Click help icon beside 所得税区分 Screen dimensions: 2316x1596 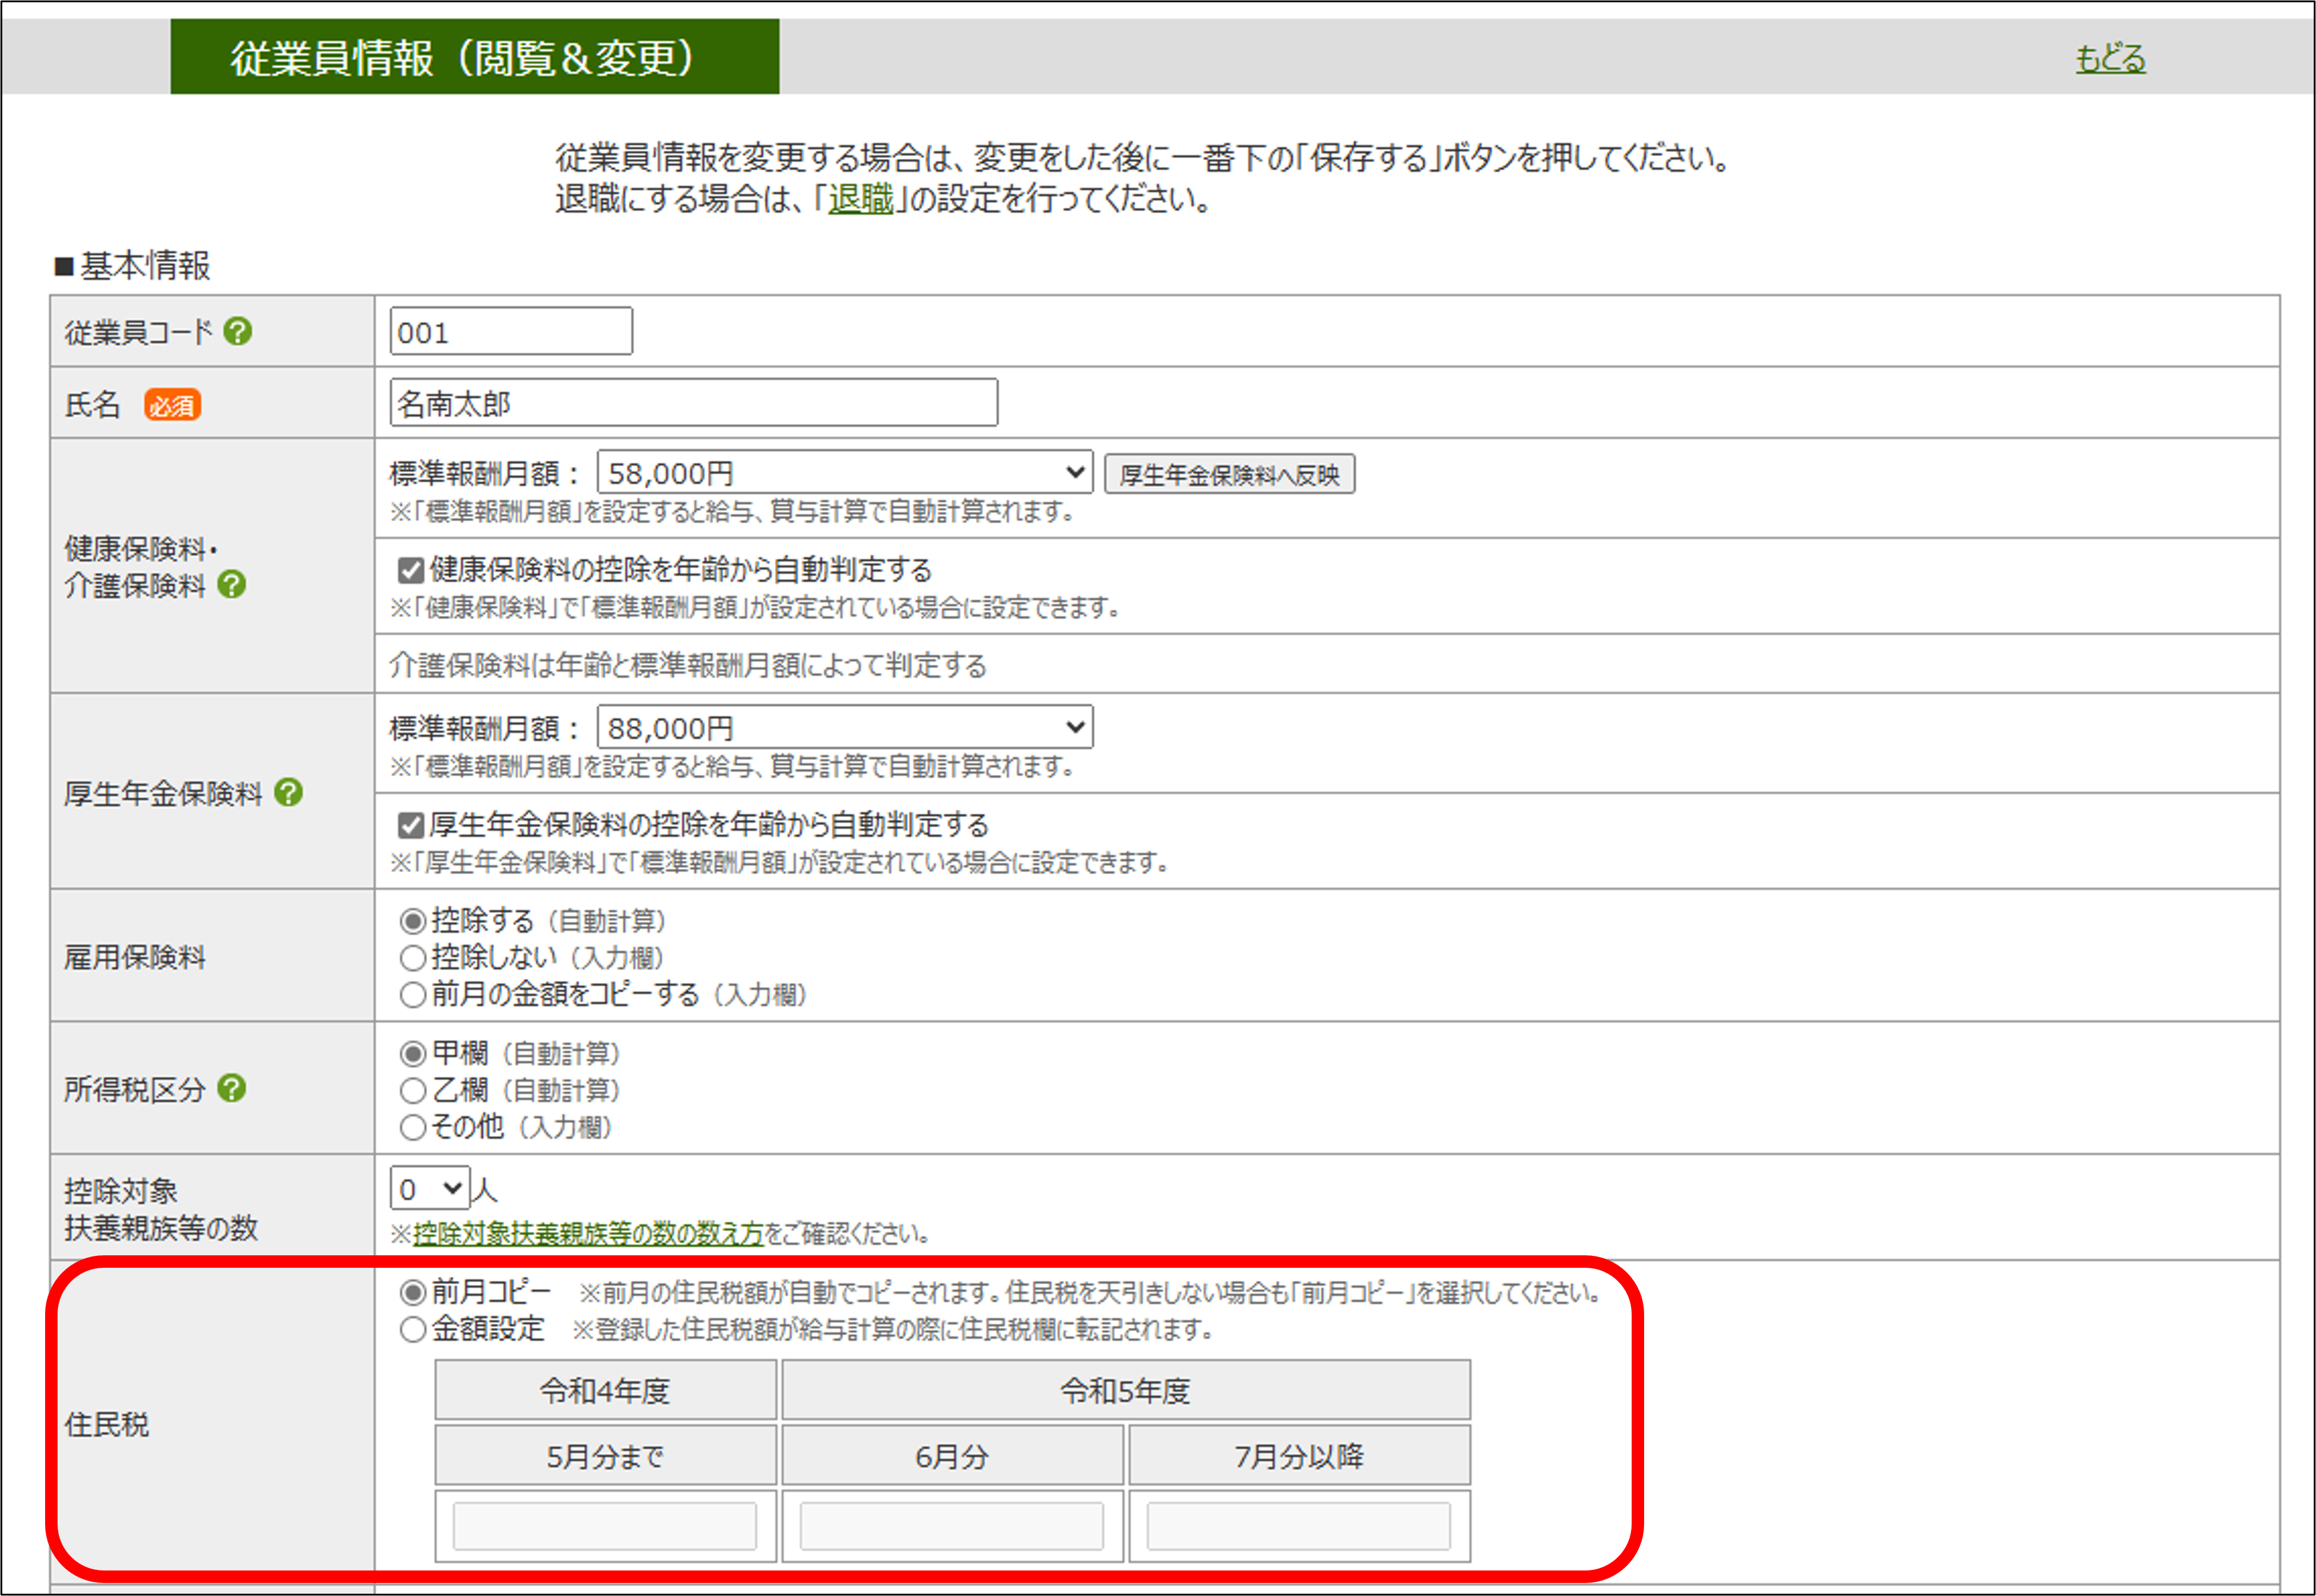coord(232,1088)
